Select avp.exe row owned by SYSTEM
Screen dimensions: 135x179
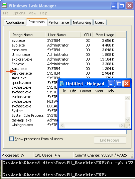68,40
